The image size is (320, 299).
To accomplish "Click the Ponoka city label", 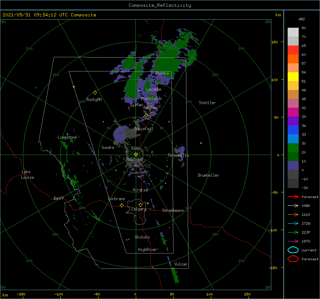I will [x=162, y=73].
